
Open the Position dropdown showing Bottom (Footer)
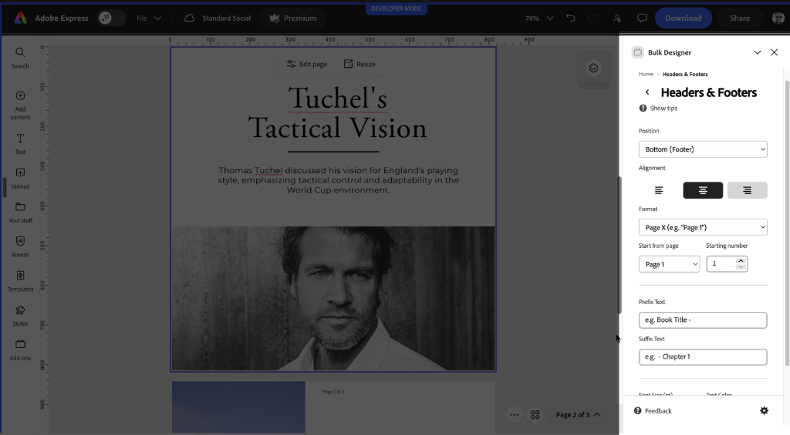coord(703,149)
